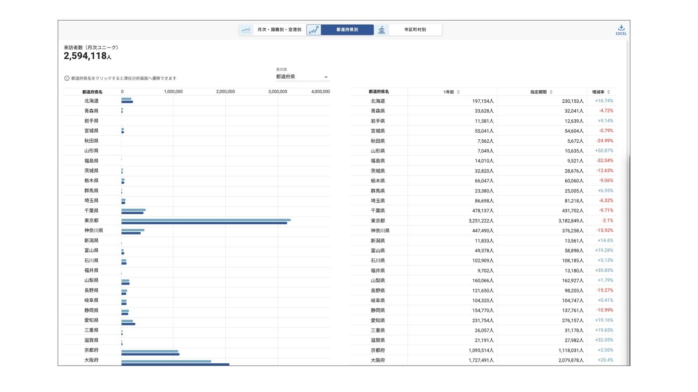Click the 表示順 dropdown arrow

coord(326,77)
